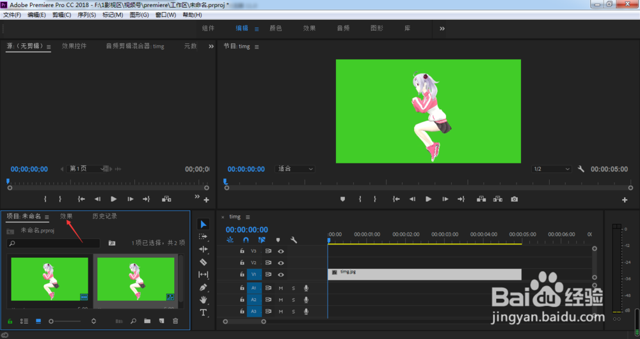Open Program monitor button editor plus
Screen dimensions: 640x339
(625, 200)
